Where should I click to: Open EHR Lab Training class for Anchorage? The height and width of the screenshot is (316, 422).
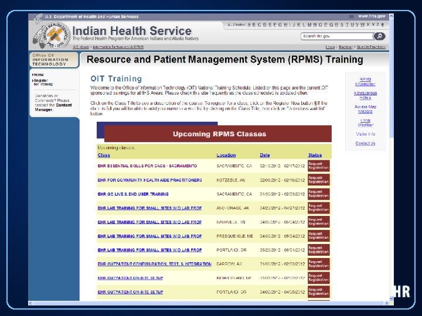pos(149,208)
